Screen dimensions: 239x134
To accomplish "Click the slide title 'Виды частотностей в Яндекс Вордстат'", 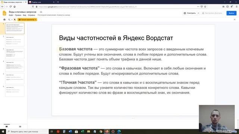I will pyautogui.click(x=116, y=38).
